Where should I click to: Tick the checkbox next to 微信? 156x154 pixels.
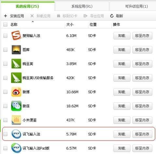tap(5, 106)
